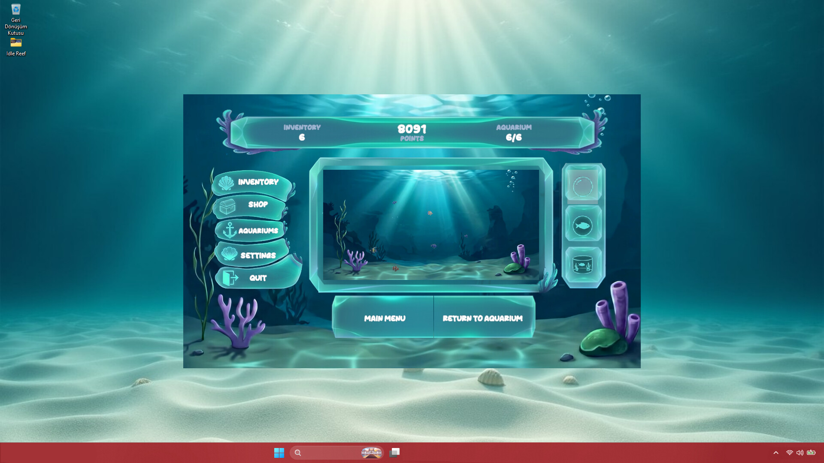The image size is (824, 463).
Task: Select the bubble icon in side panel
Action: click(x=583, y=186)
